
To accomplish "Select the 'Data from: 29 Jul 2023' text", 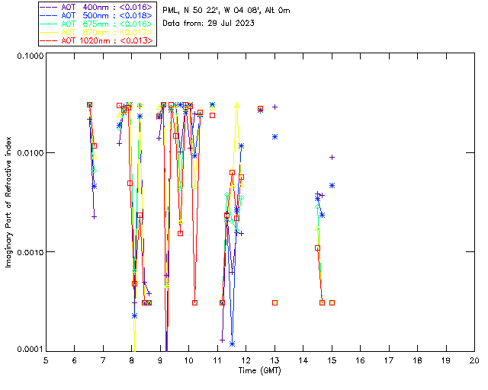I will tap(208, 24).
